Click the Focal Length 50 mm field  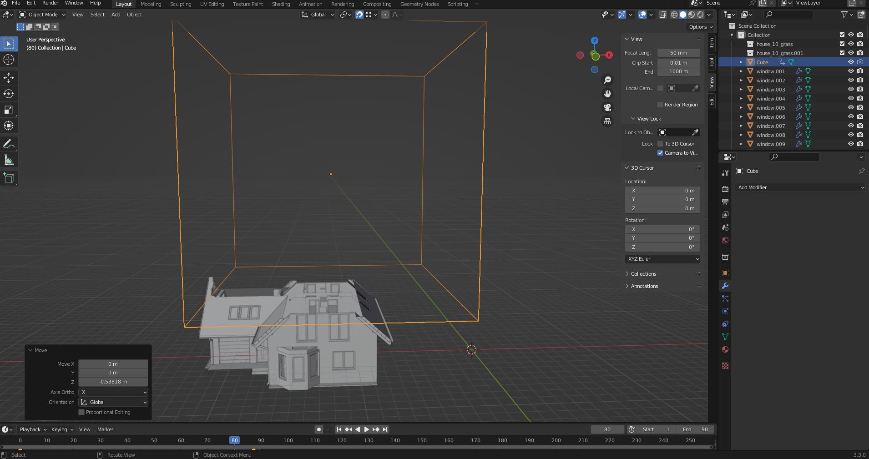(x=678, y=53)
